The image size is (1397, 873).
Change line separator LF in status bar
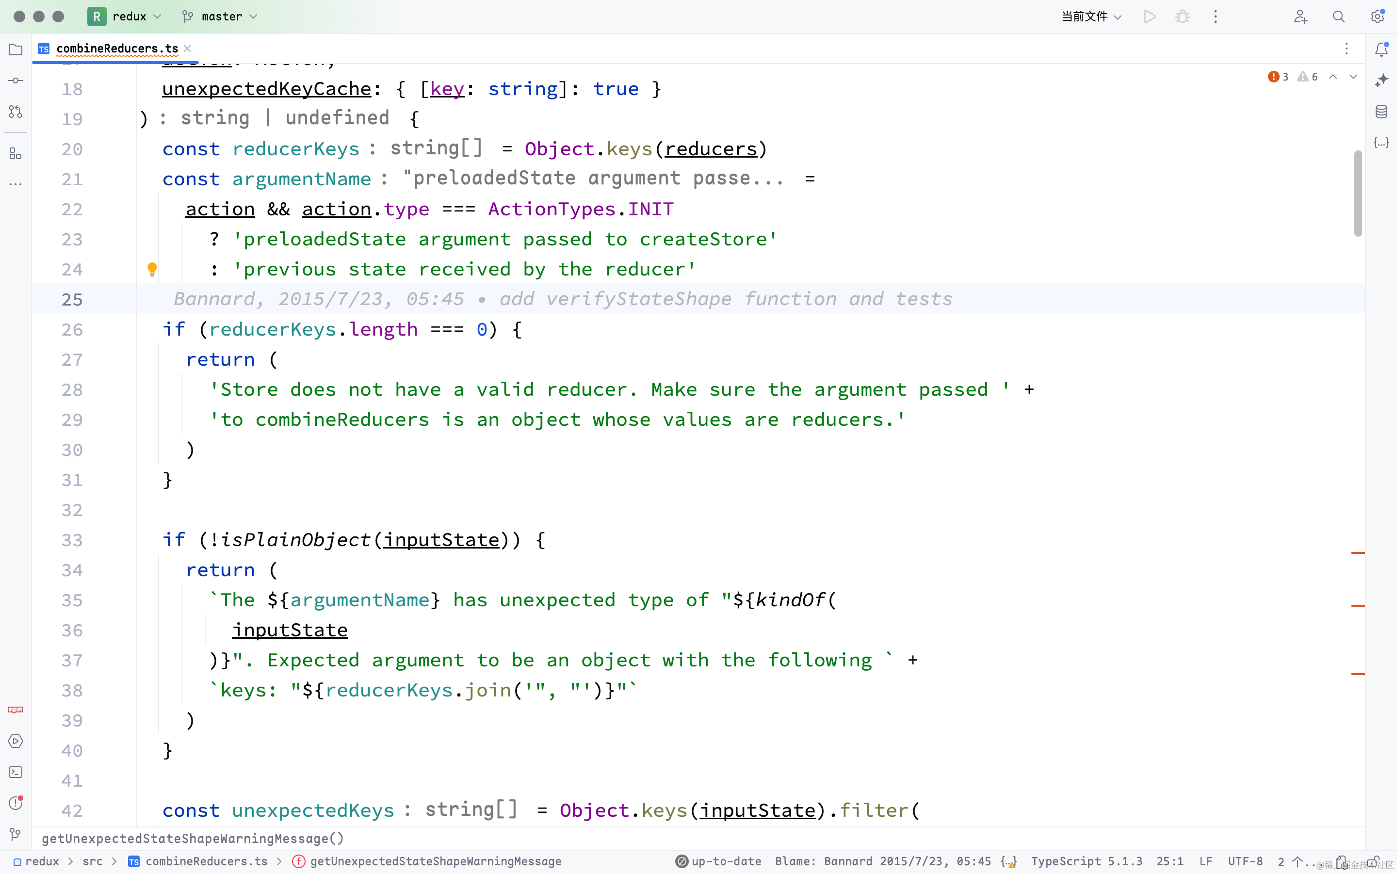coord(1205,861)
